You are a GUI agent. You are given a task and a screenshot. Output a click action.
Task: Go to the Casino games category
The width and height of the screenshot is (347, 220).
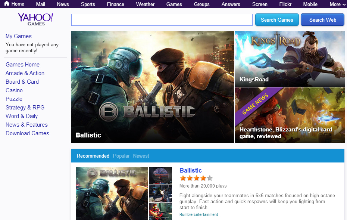pyautogui.click(x=14, y=90)
